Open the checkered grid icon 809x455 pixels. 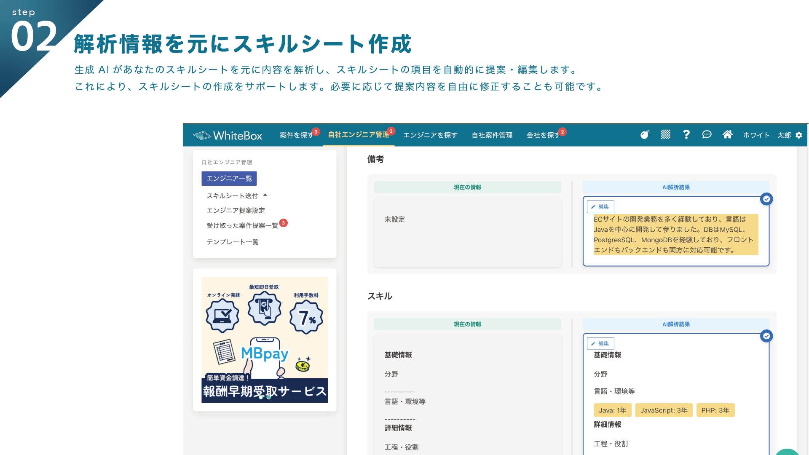coord(665,135)
